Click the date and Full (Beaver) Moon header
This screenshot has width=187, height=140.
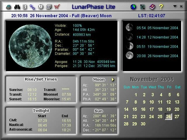click(61, 16)
